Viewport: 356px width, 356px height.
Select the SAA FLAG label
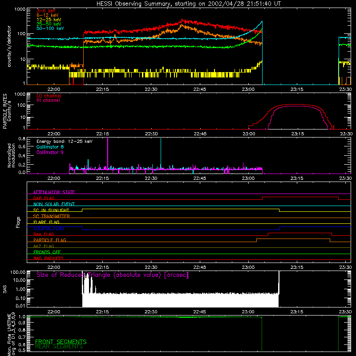[44, 234]
